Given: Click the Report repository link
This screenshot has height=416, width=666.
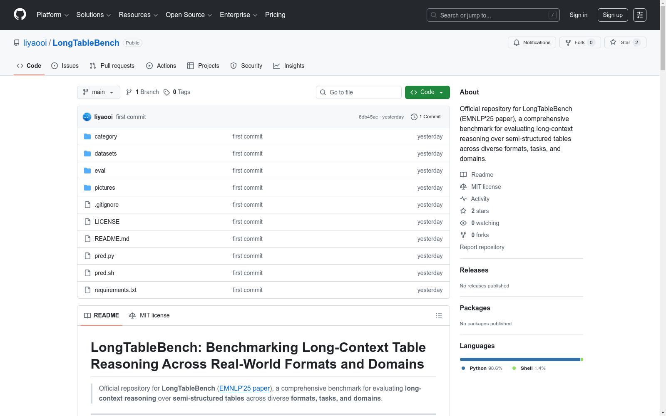Looking at the screenshot, I should coord(482,247).
